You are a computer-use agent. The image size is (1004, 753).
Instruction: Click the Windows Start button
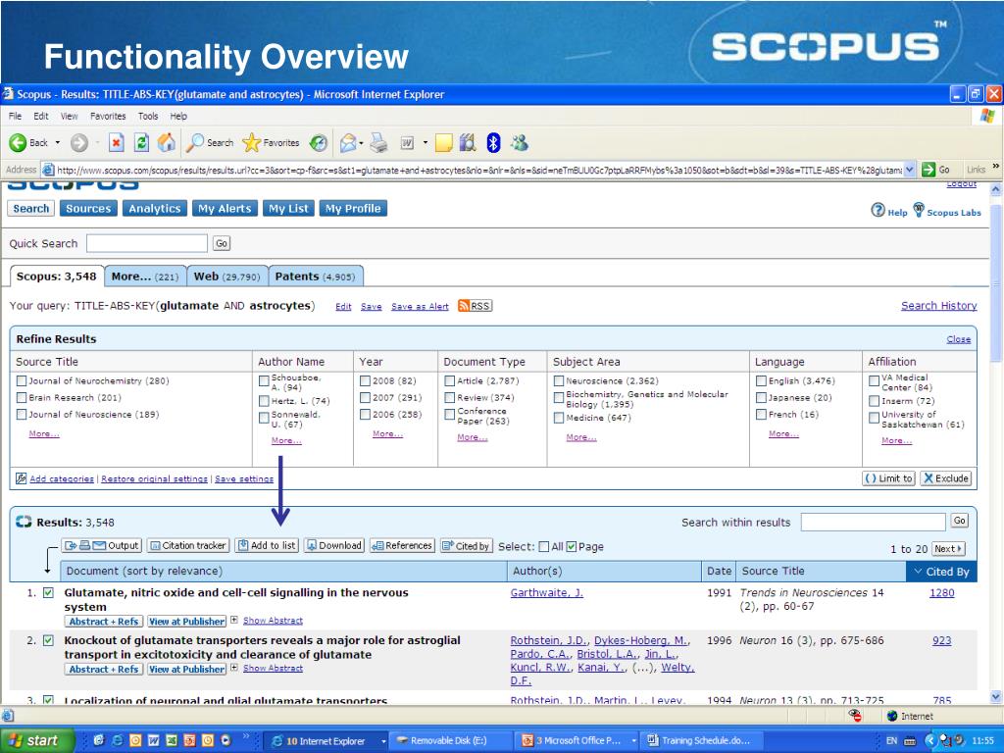[37, 740]
